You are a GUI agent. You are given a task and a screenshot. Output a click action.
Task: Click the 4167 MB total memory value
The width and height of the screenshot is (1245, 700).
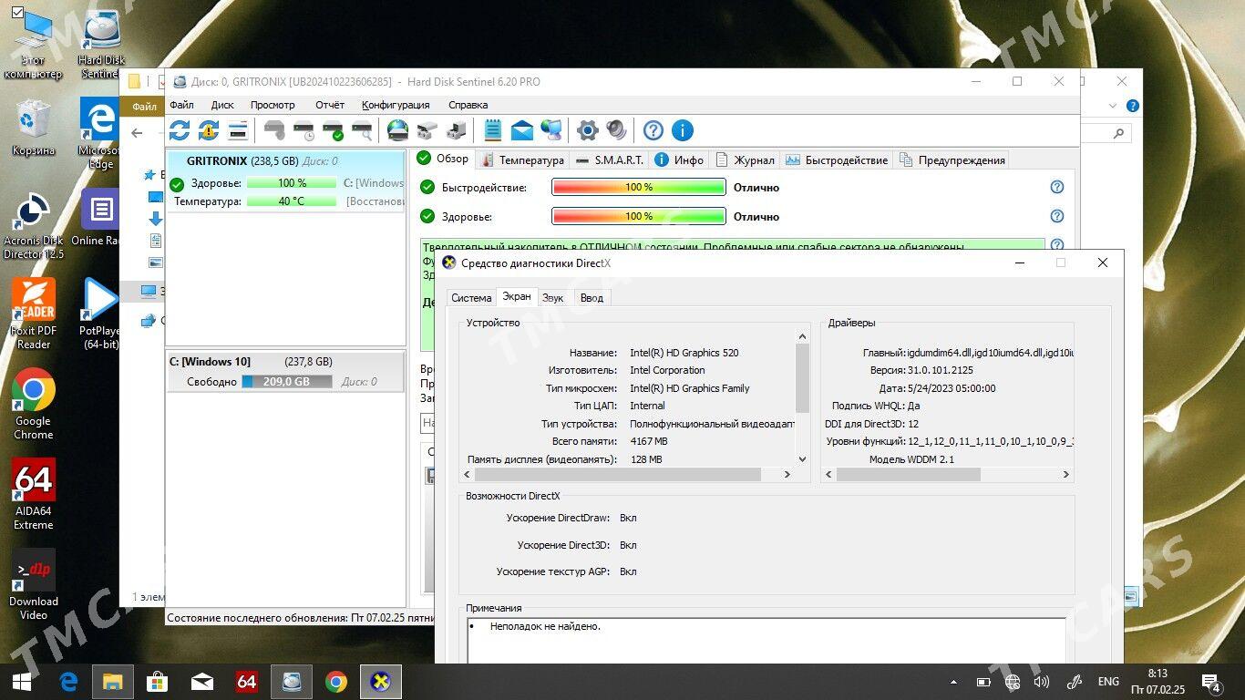[649, 441]
